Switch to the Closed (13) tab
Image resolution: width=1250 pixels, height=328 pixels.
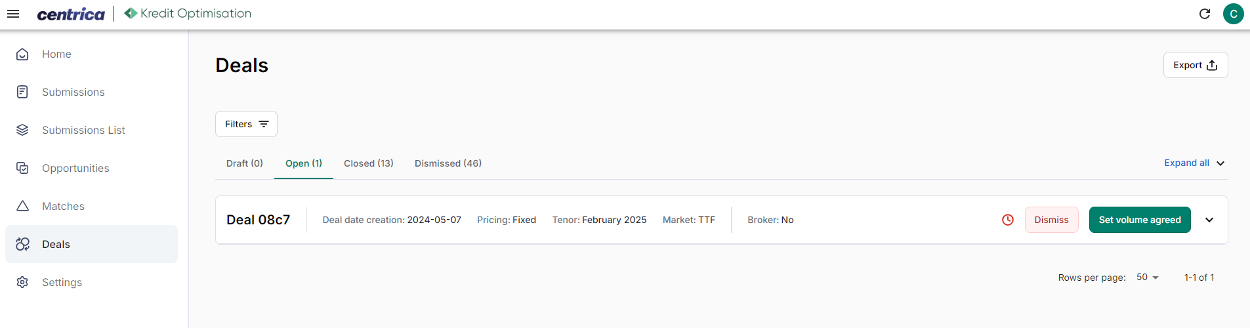coord(369,163)
